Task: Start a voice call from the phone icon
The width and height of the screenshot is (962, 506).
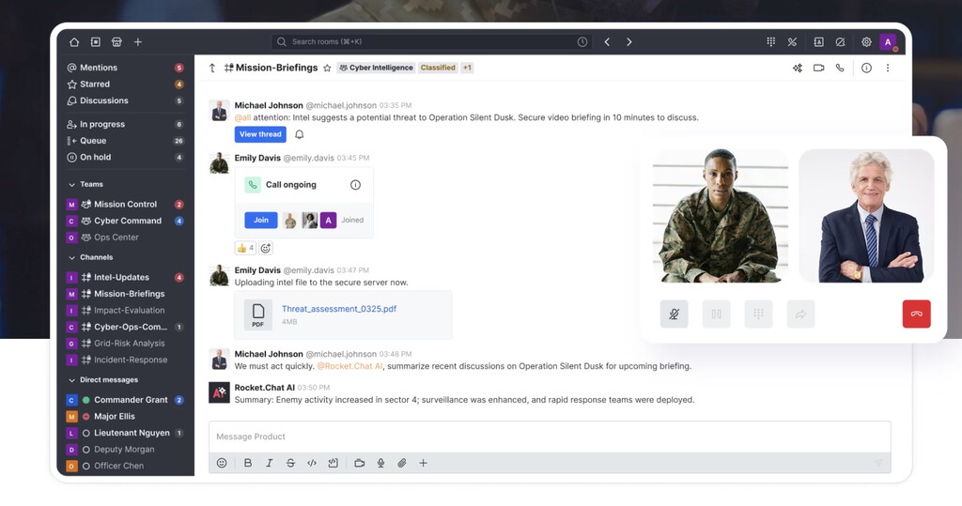Action: [840, 69]
